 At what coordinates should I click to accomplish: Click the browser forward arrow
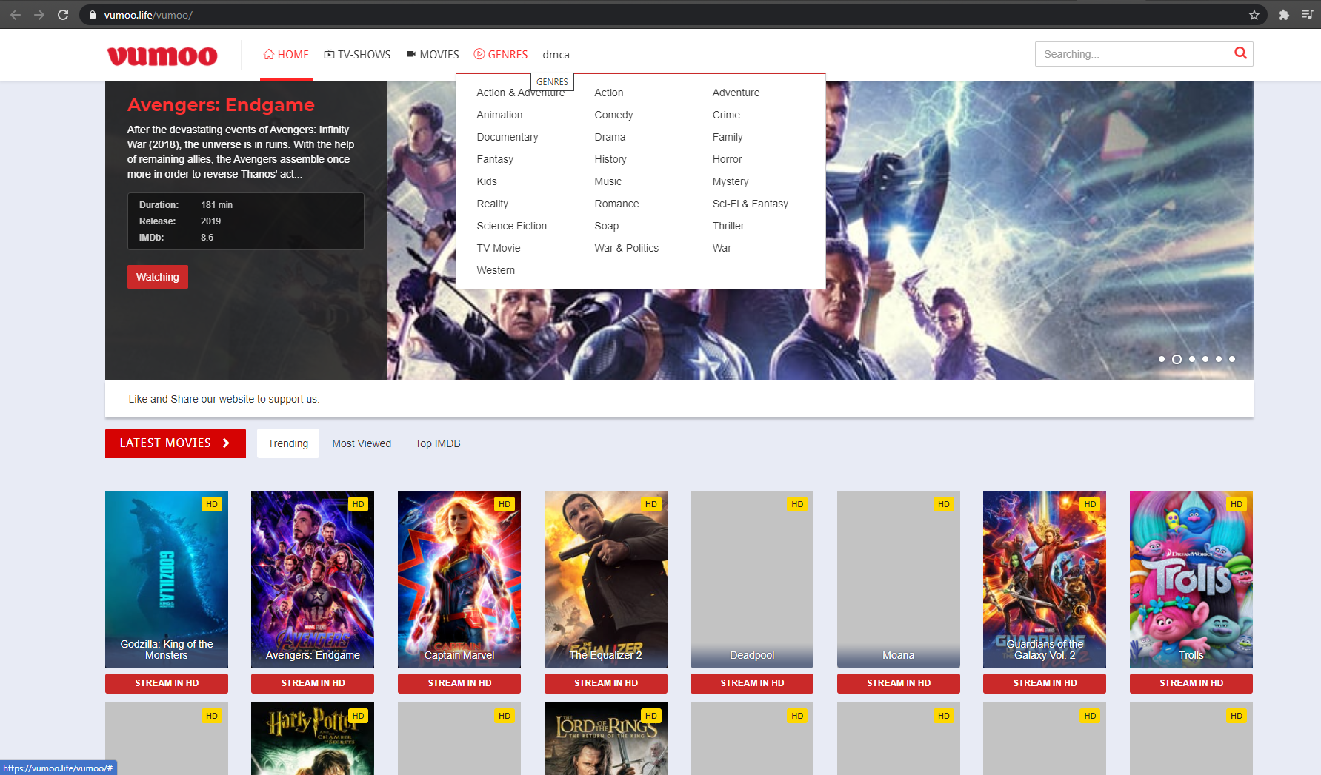tap(39, 15)
